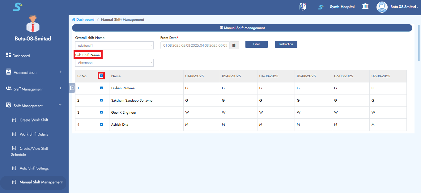421x193 pixels.
Task: Open the user profile avatar in header
Action: [382, 7]
